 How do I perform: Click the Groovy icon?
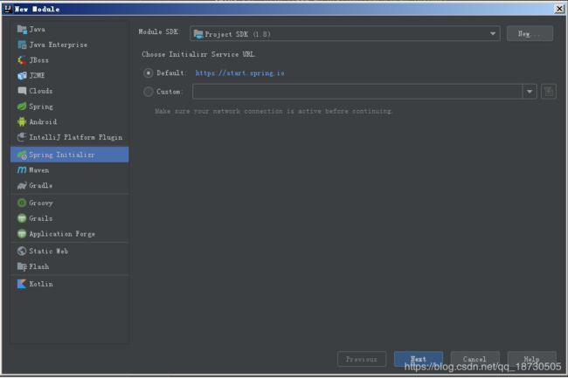[x=22, y=203]
